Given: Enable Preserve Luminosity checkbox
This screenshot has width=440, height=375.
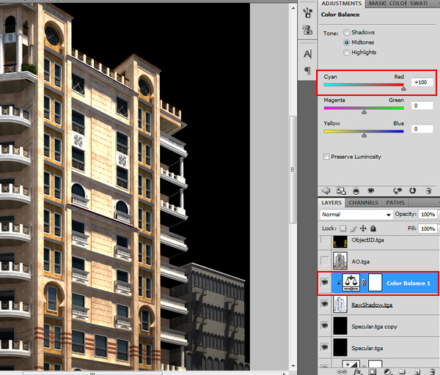Looking at the screenshot, I should [326, 157].
